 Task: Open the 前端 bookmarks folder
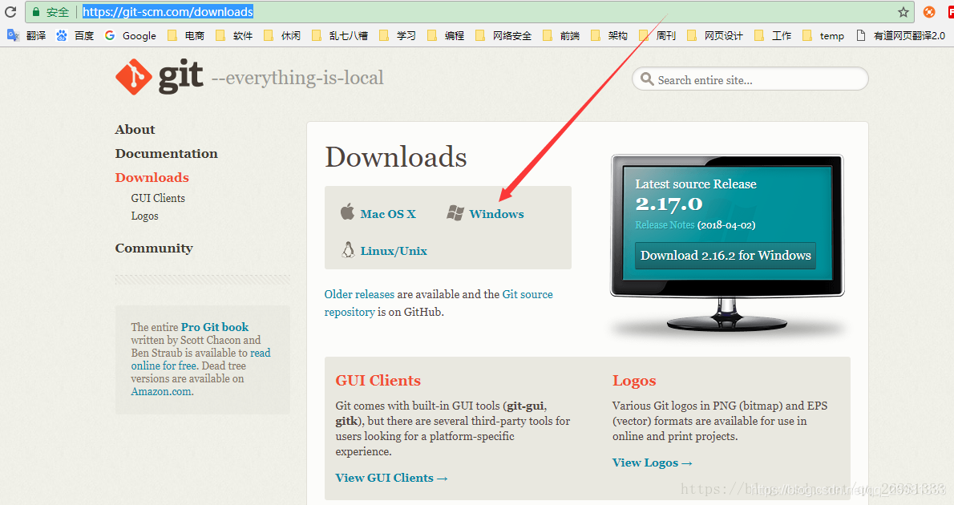561,35
